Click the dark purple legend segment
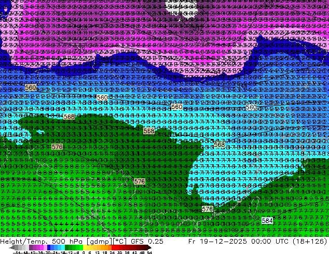The width and height of the screenshot is (329, 254). click(x=31, y=248)
